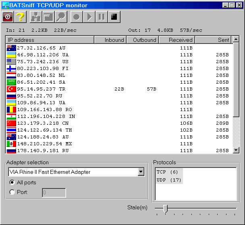Select row 109.86.94.13 UA
Viewport: 245px width, 225px height.
(119, 103)
